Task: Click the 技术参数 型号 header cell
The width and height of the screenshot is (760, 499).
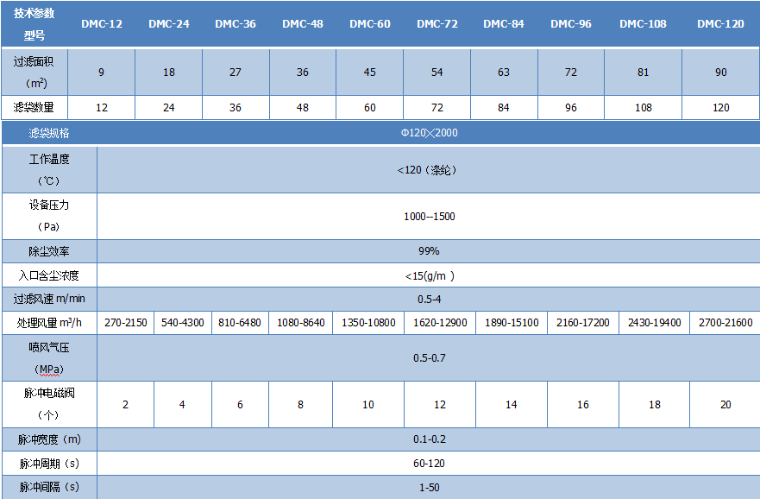Action: tap(34, 23)
